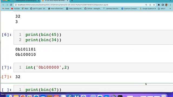Click the localhost notebook URL field
The height and width of the screenshot is (97, 173).
pos(63,5)
